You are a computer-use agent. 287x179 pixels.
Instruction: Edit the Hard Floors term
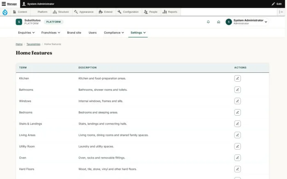(237, 169)
